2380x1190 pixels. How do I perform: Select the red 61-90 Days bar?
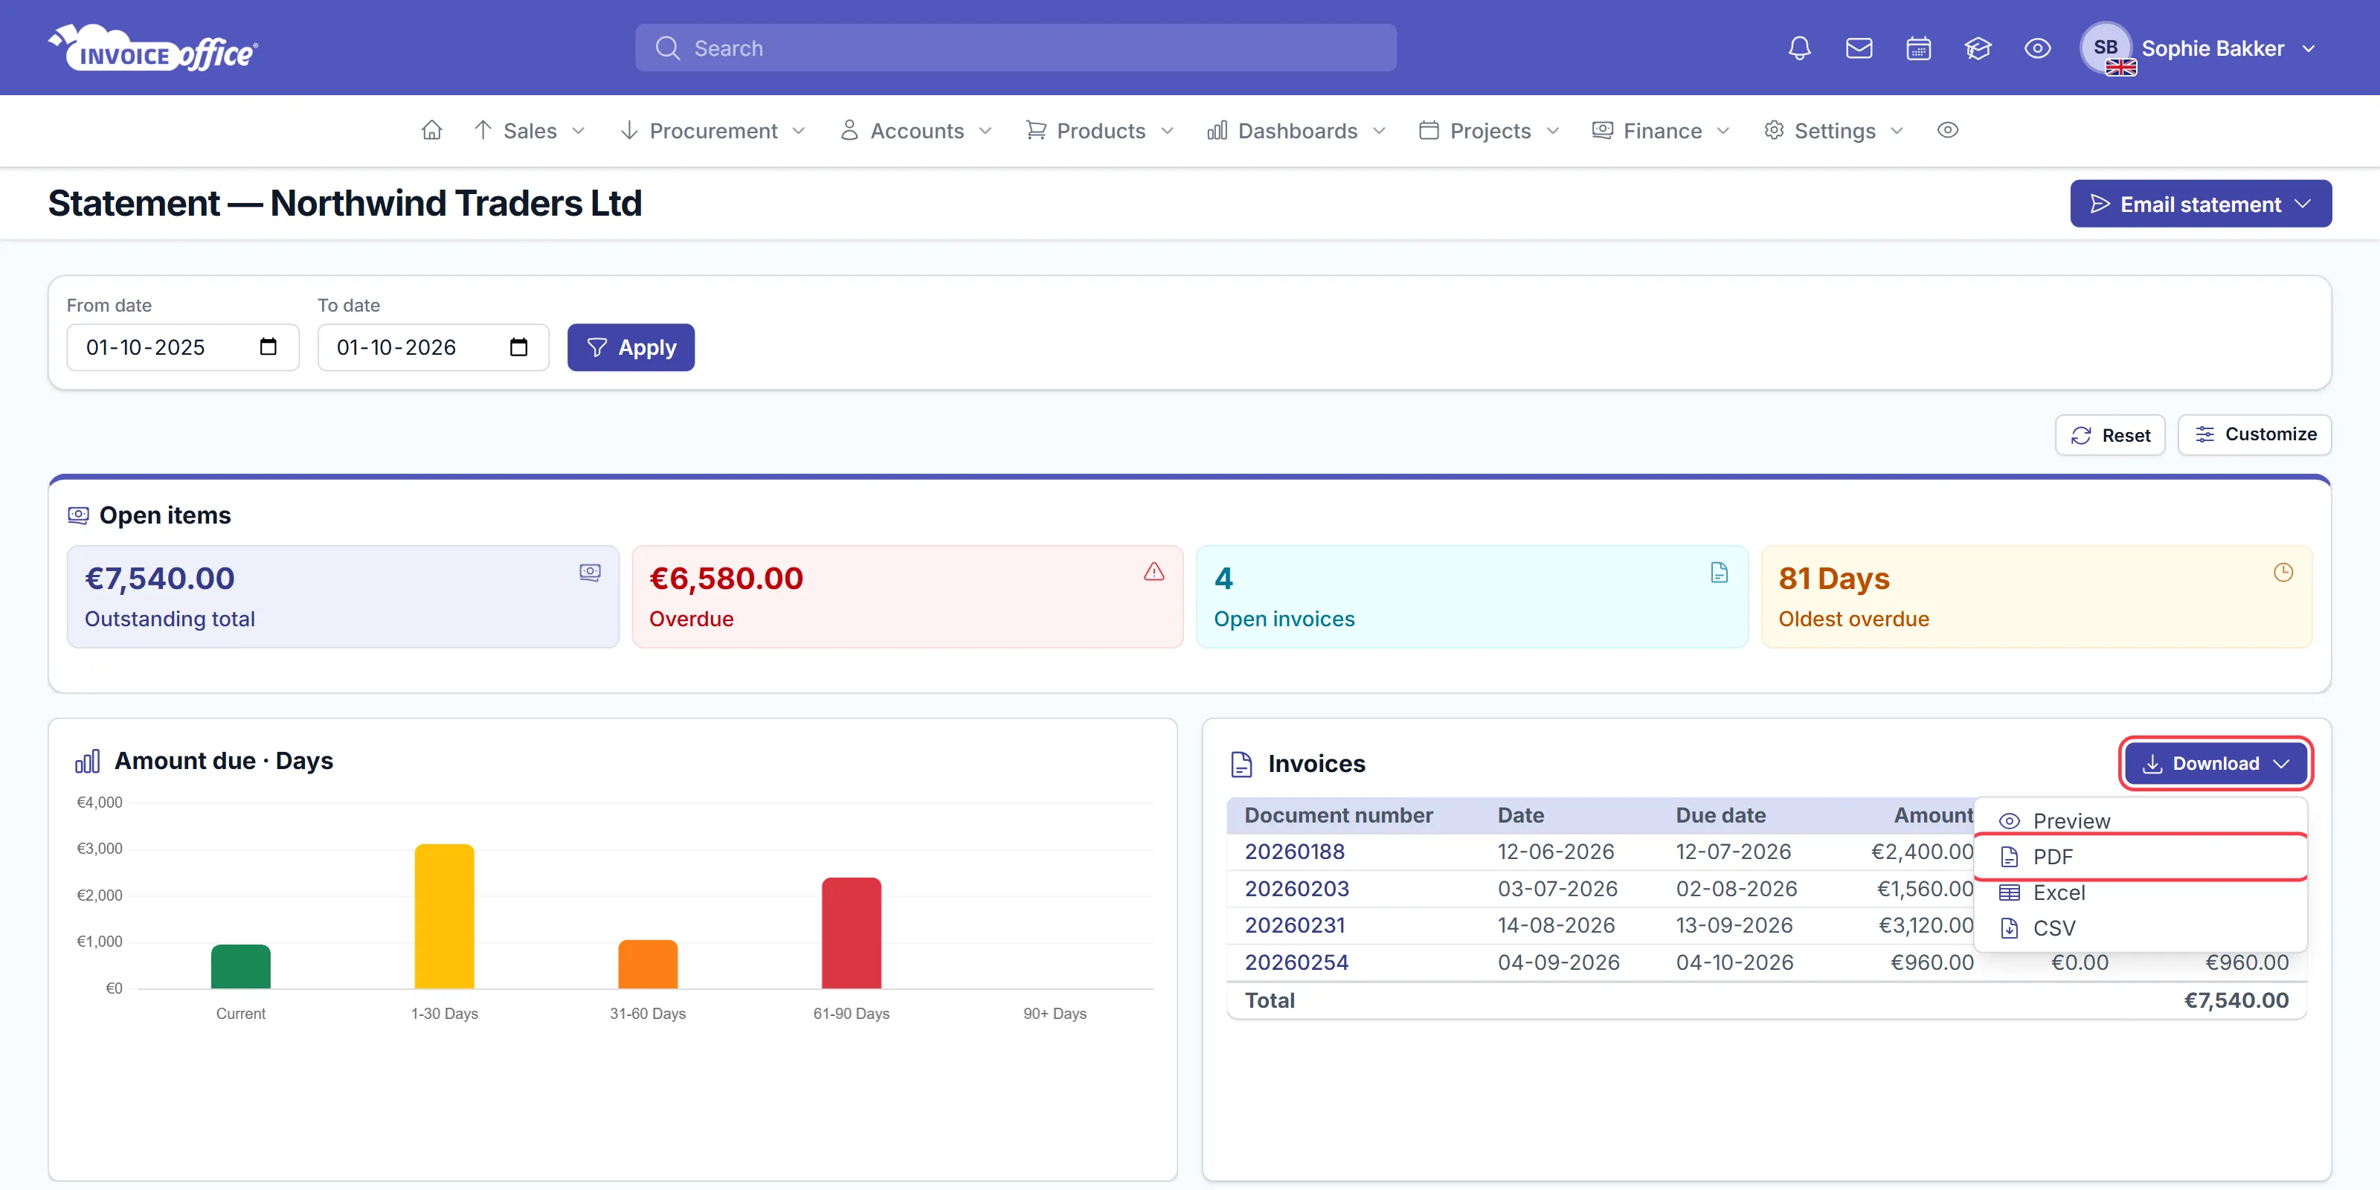coord(851,933)
